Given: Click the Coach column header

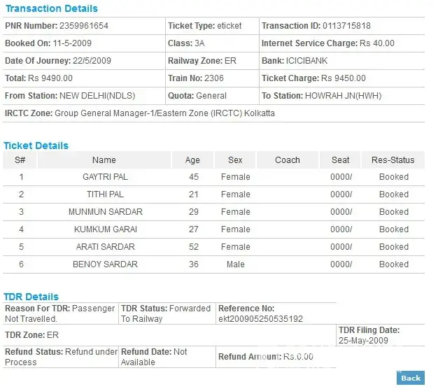Looking at the screenshot, I should (x=287, y=160).
